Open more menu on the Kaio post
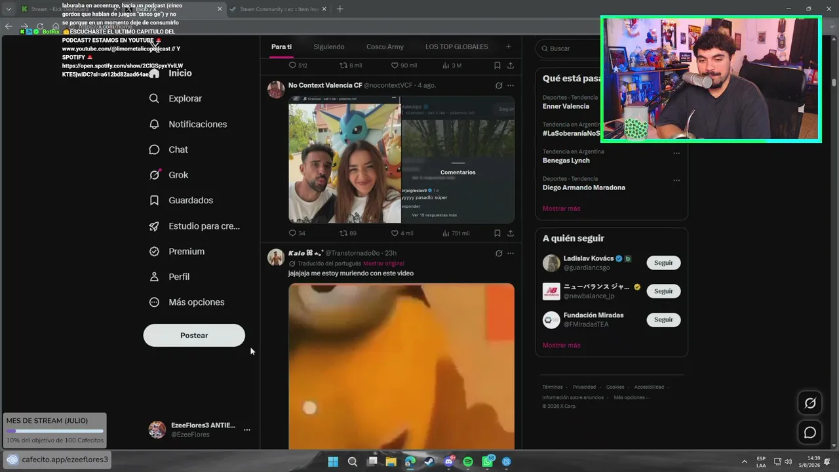The image size is (839, 472). click(x=511, y=253)
